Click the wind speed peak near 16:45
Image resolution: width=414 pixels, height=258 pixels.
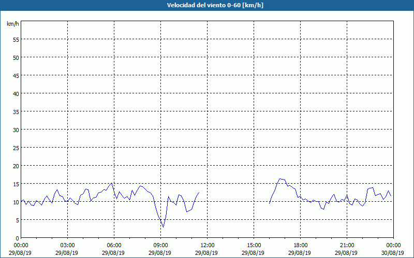coord(280,179)
